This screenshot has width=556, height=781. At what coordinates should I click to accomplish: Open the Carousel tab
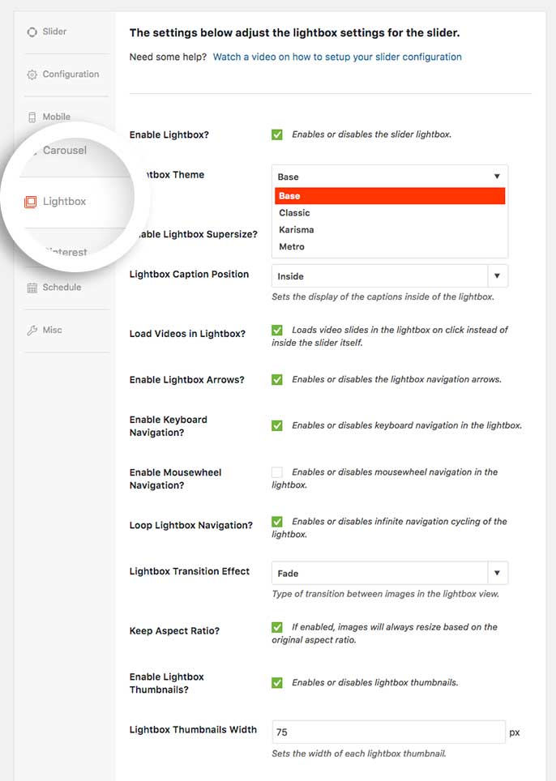click(64, 151)
